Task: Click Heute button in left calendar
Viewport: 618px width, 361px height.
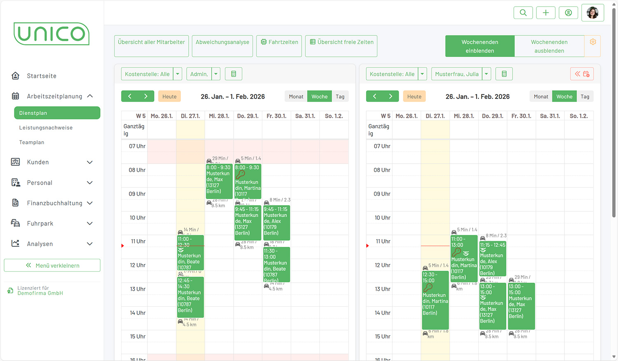Action: click(x=169, y=96)
